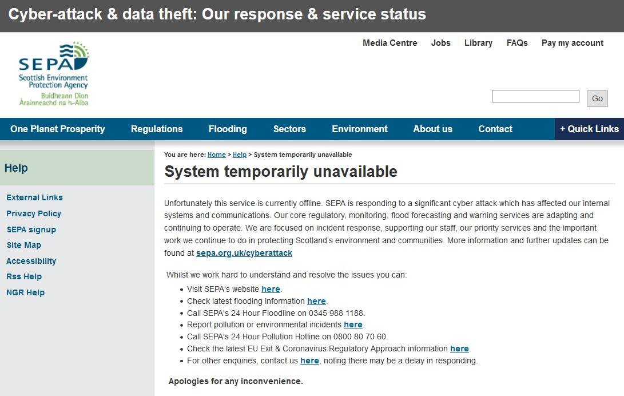624x396 pixels.
Task: Open Privacy Policy in sidebar
Action: 34,213
